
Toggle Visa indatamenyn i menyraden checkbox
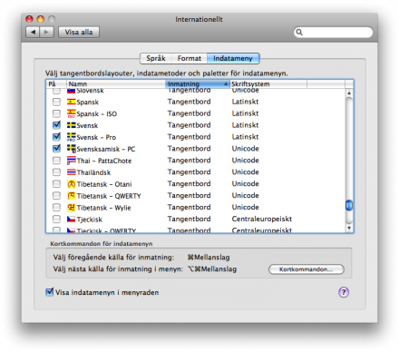coord(50,292)
